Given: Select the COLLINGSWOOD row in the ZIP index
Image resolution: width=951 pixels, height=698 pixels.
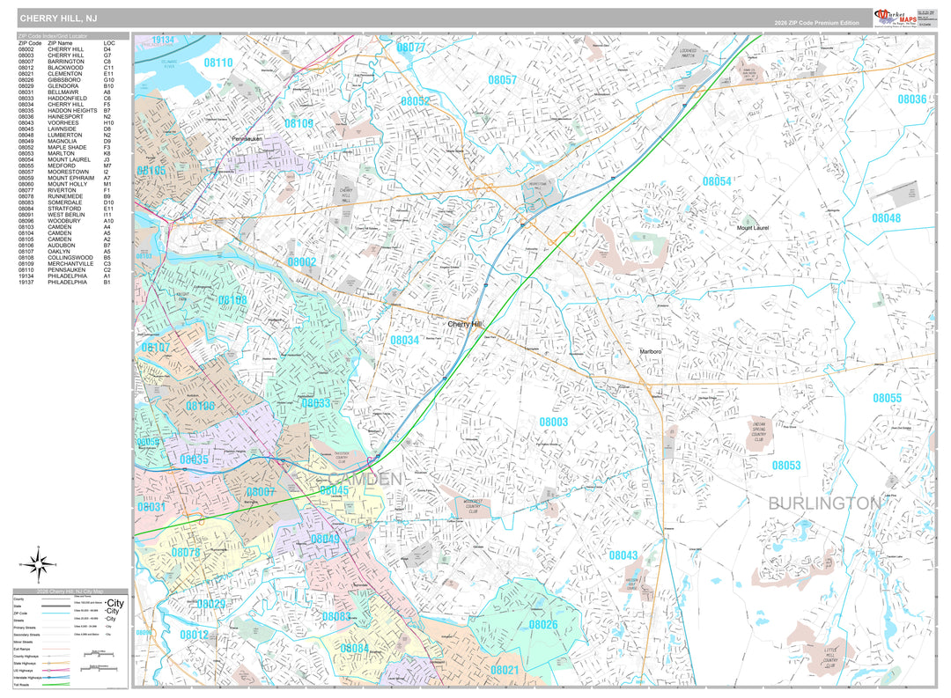Looking at the screenshot, I should (65, 258).
